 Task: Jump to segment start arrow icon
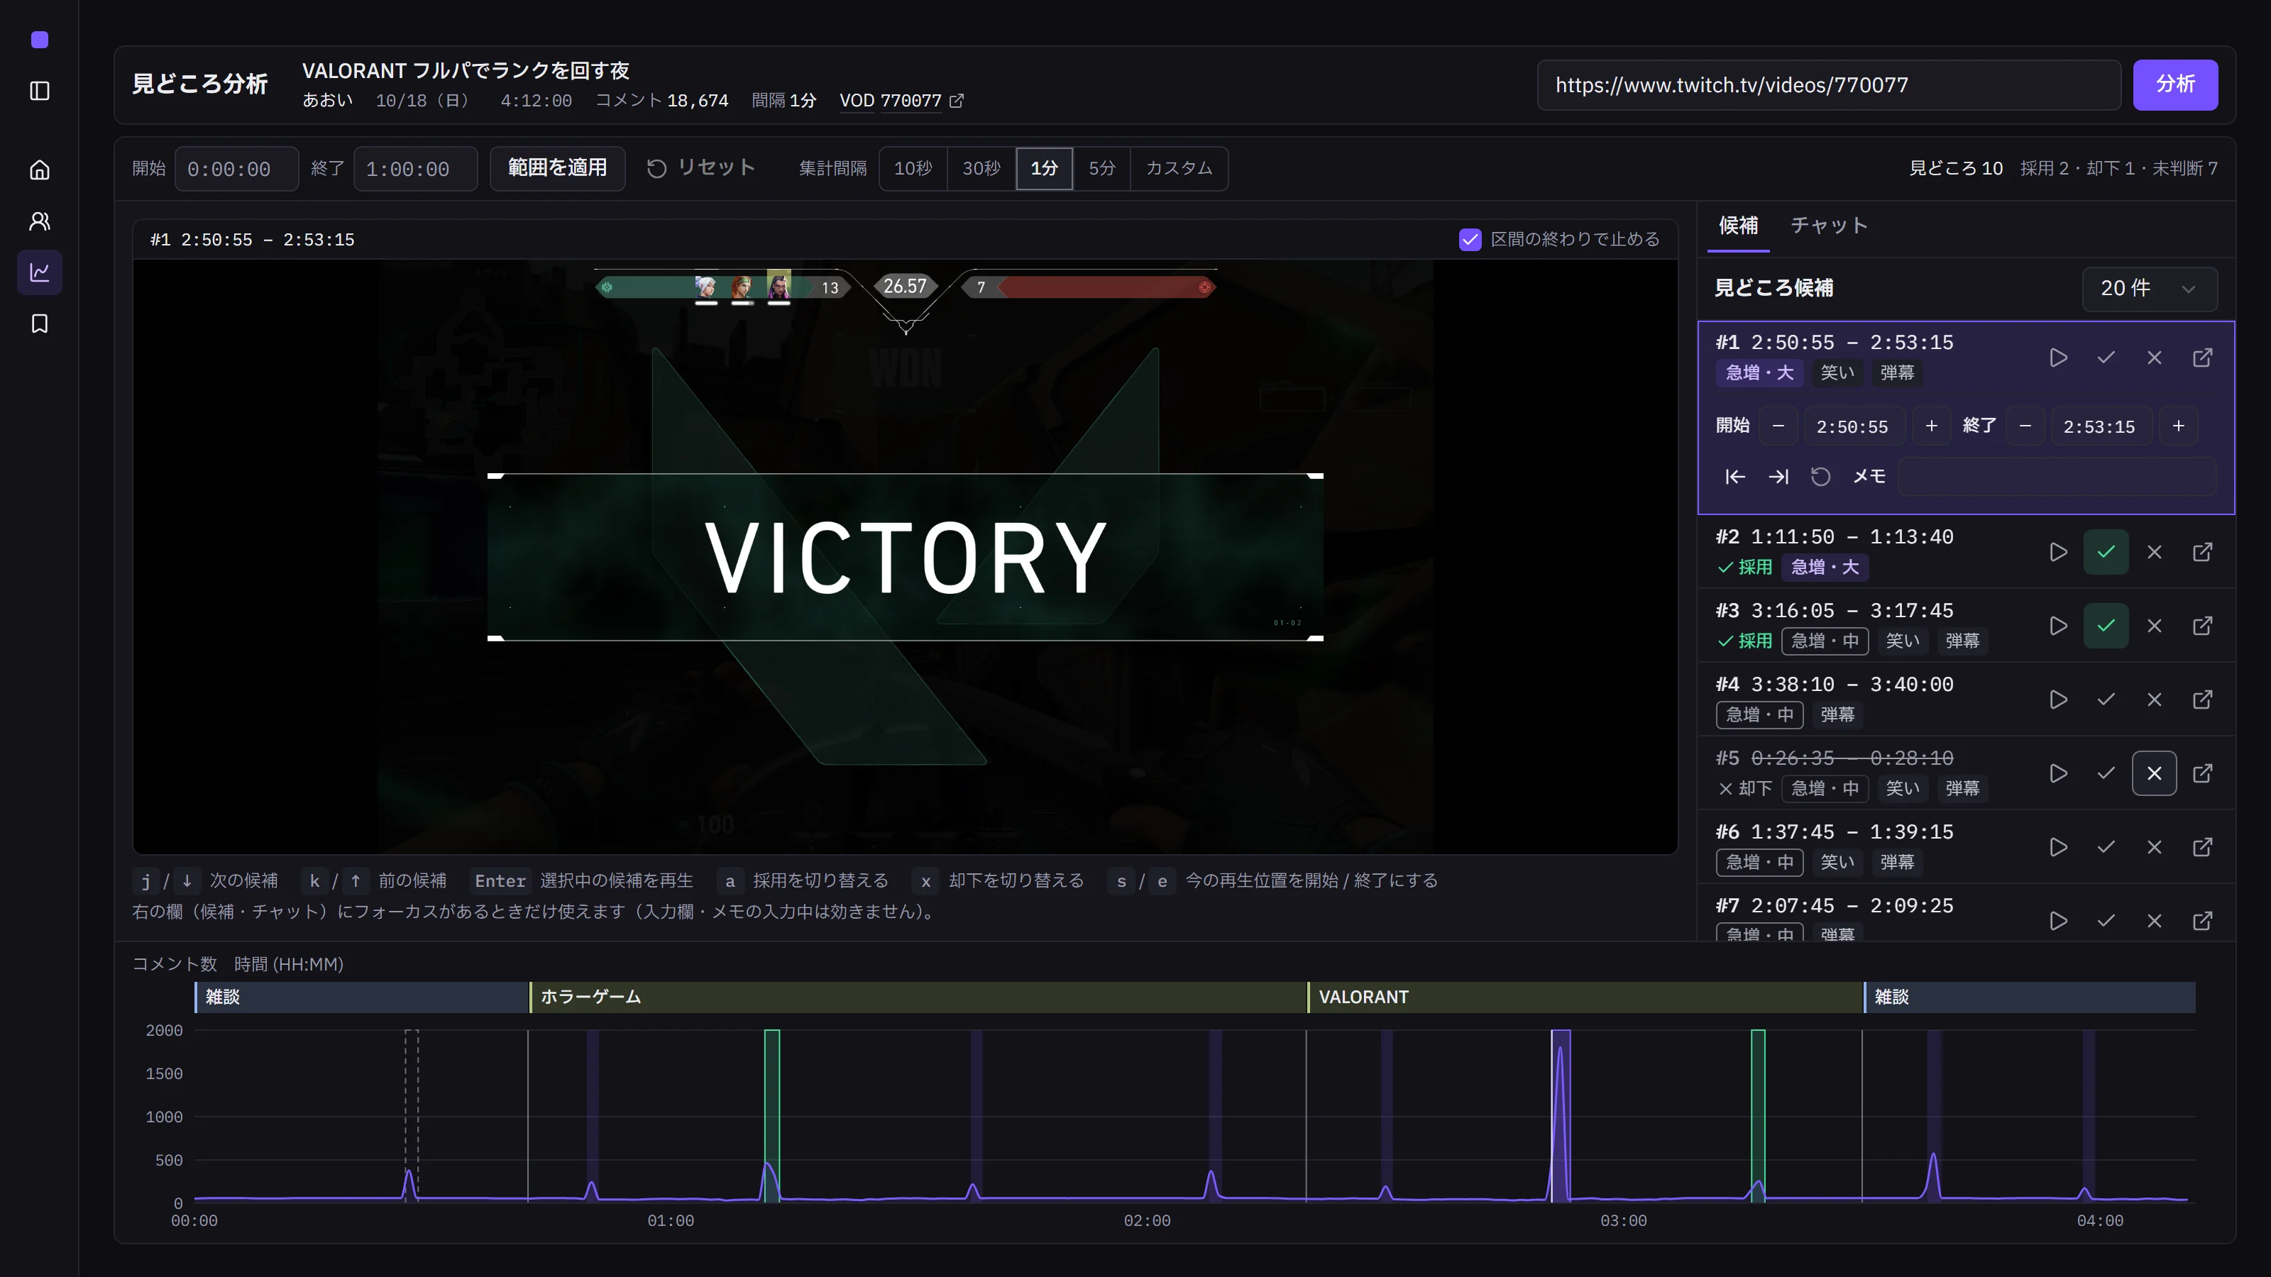(1734, 477)
